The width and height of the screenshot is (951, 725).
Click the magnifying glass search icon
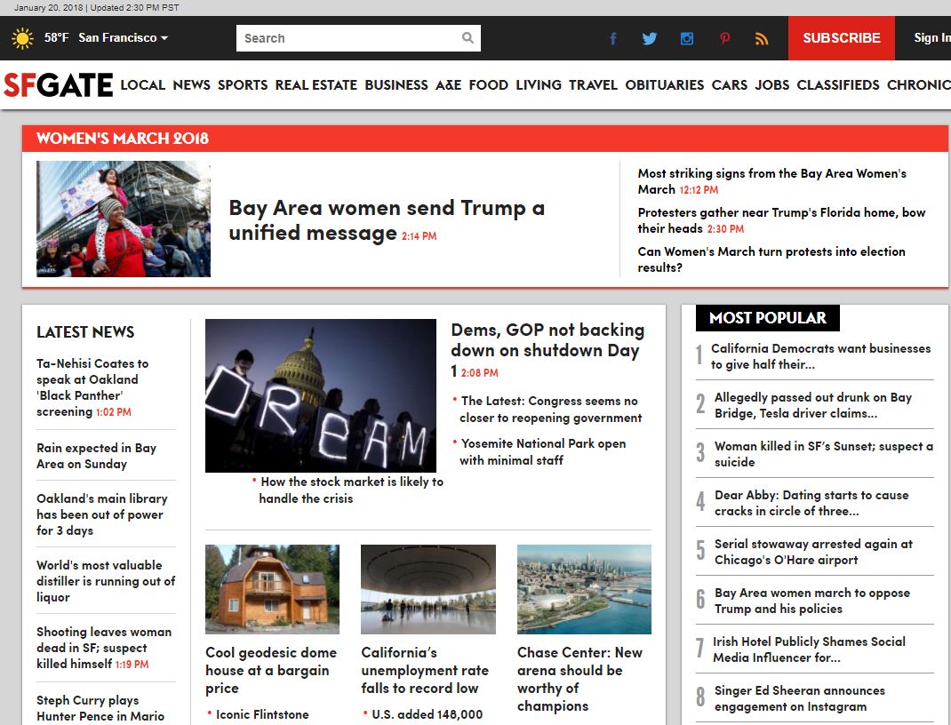tap(468, 37)
